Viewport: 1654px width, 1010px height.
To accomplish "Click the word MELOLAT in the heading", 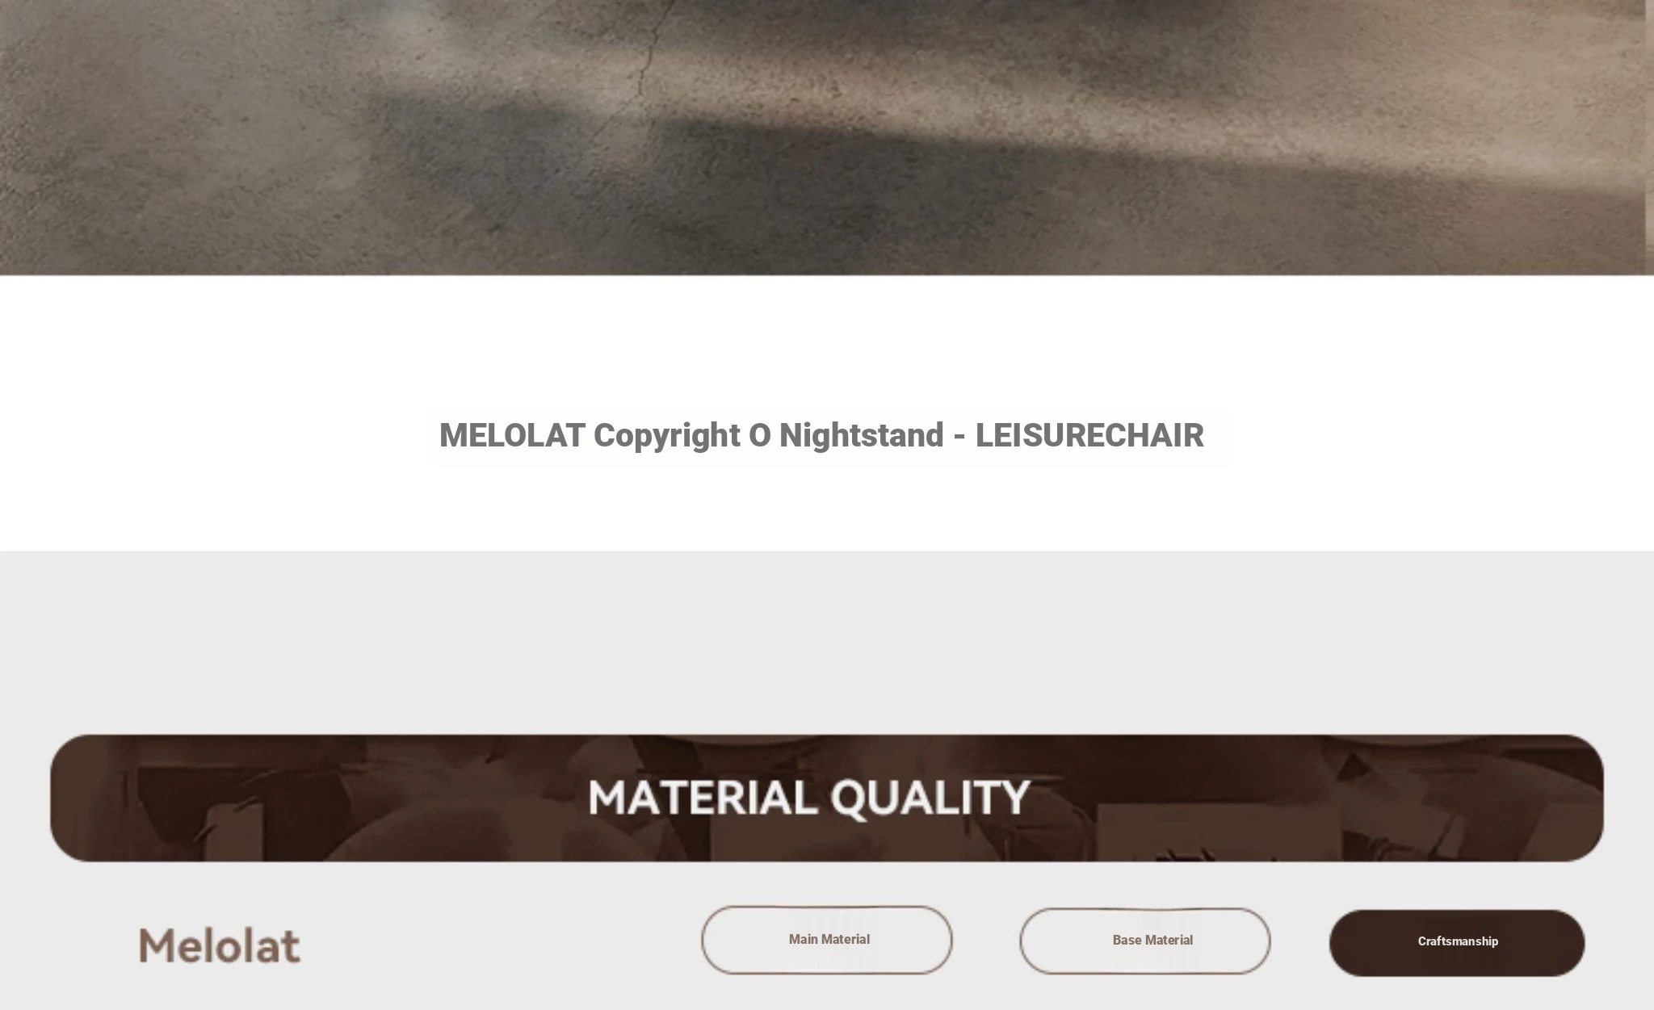I will click(512, 435).
